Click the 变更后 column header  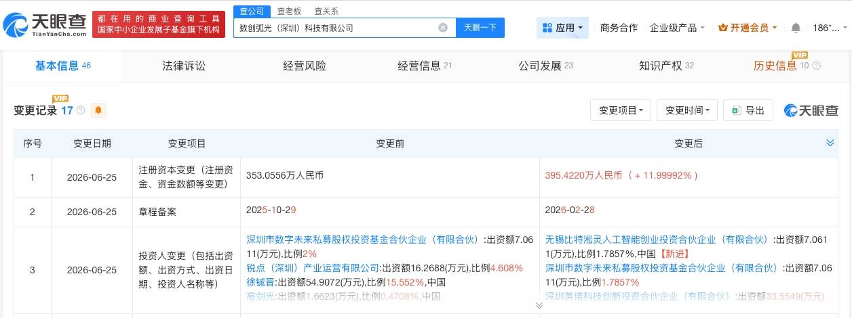click(x=689, y=143)
